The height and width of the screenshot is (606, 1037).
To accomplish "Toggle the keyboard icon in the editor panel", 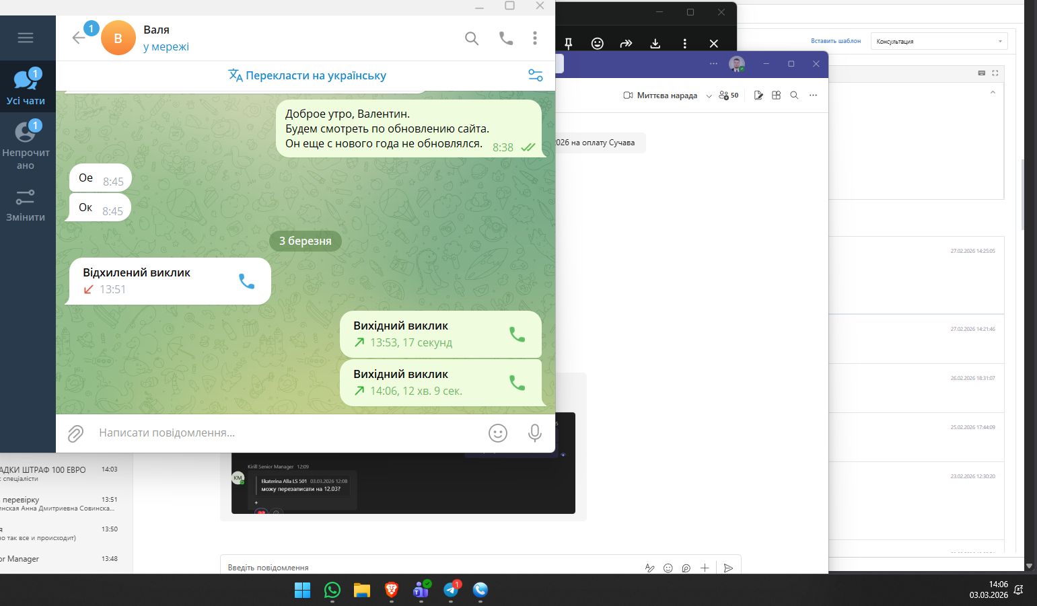I will click(x=981, y=73).
